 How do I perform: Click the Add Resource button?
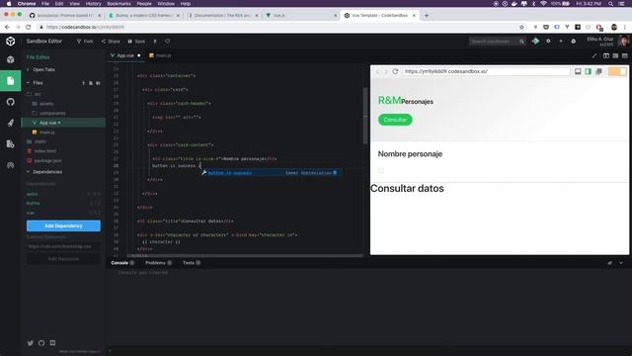[63, 259]
